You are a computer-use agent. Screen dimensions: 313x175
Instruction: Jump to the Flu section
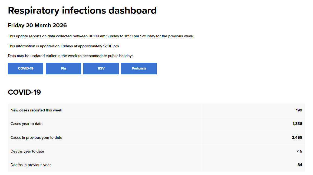63,68
